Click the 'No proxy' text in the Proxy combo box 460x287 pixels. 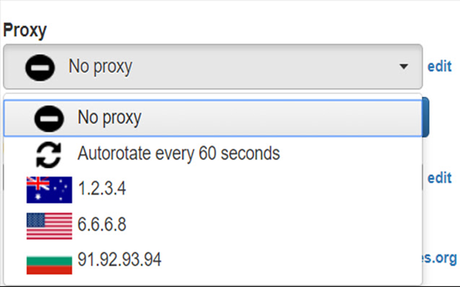click(101, 67)
